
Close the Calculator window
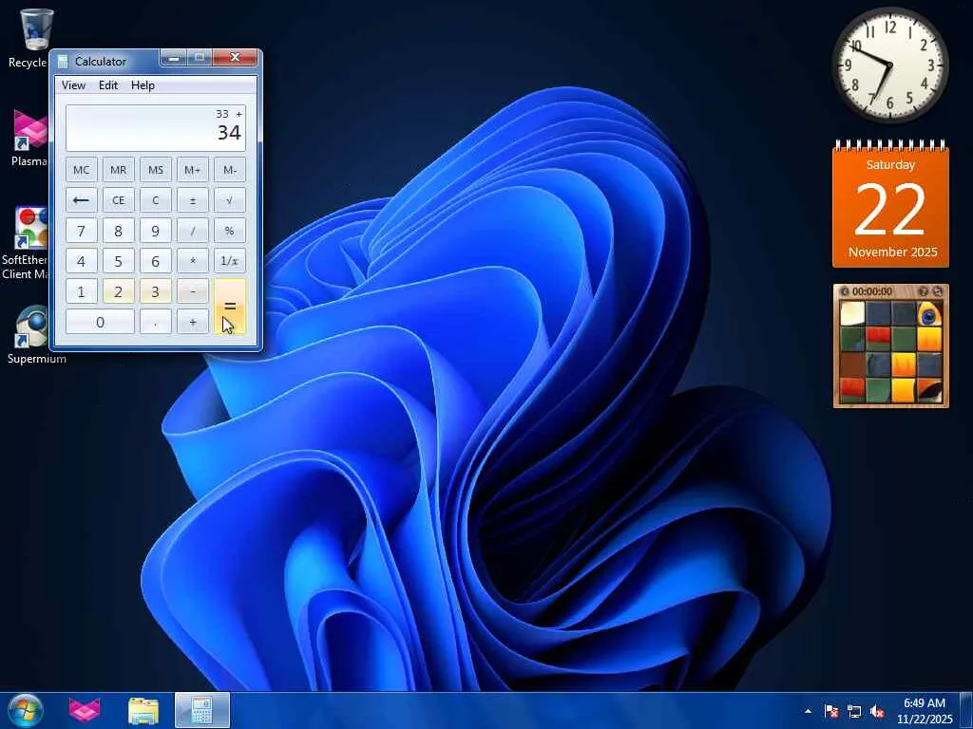[235, 58]
